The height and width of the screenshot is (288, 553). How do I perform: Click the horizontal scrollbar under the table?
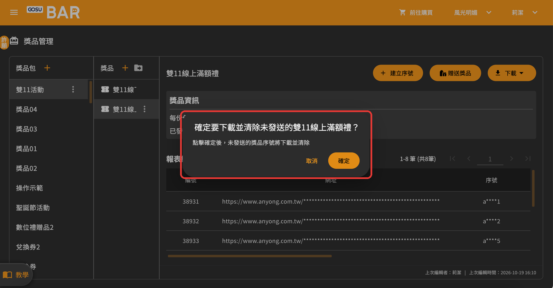250,256
